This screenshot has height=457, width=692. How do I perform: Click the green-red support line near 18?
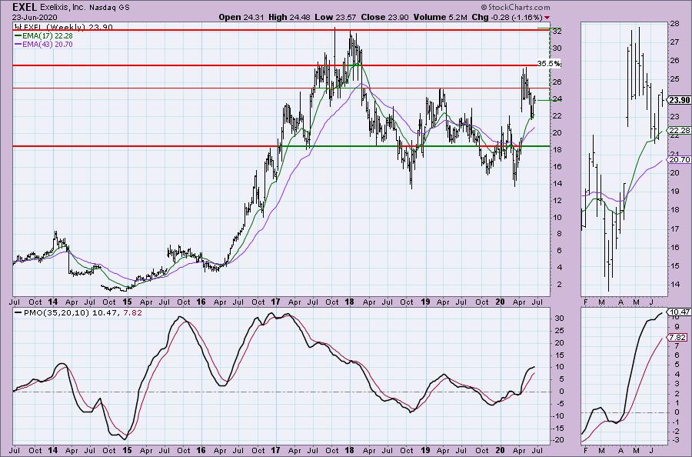click(x=281, y=146)
